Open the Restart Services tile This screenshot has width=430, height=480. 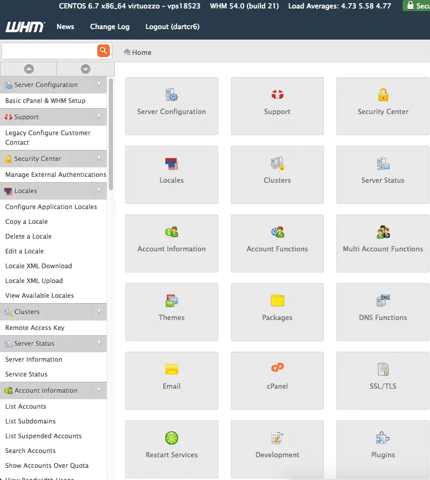click(x=172, y=449)
